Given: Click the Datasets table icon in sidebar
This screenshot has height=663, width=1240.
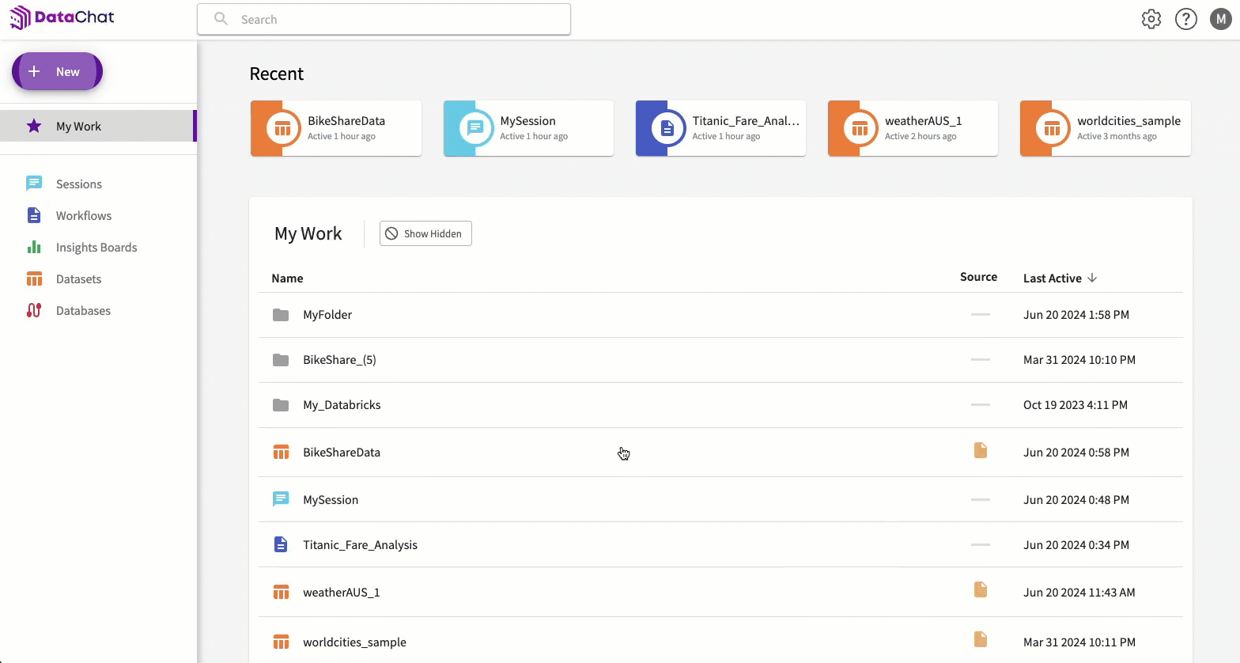Looking at the screenshot, I should point(34,278).
